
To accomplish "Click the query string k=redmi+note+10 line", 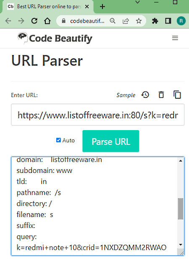I will (x=92, y=247).
